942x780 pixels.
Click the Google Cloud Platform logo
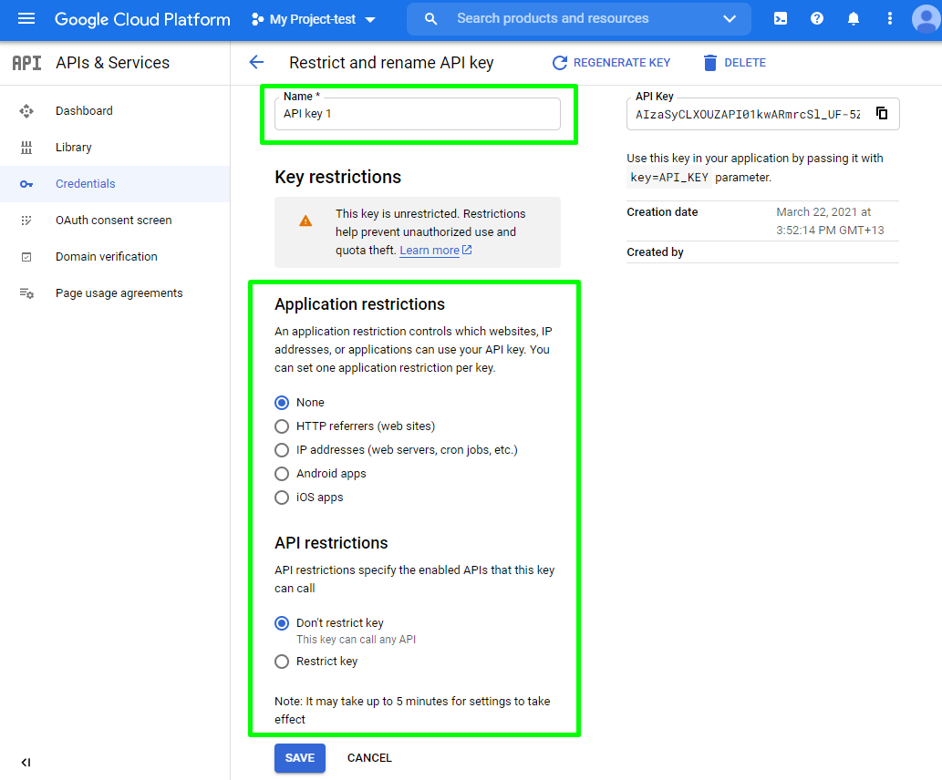(x=142, y=19)
